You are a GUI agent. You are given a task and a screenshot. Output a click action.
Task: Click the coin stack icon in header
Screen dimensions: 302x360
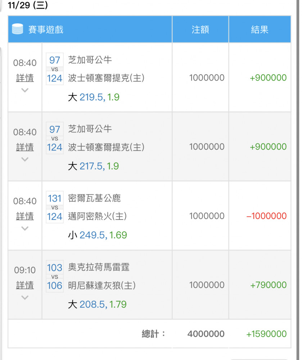tap(17, 29)
